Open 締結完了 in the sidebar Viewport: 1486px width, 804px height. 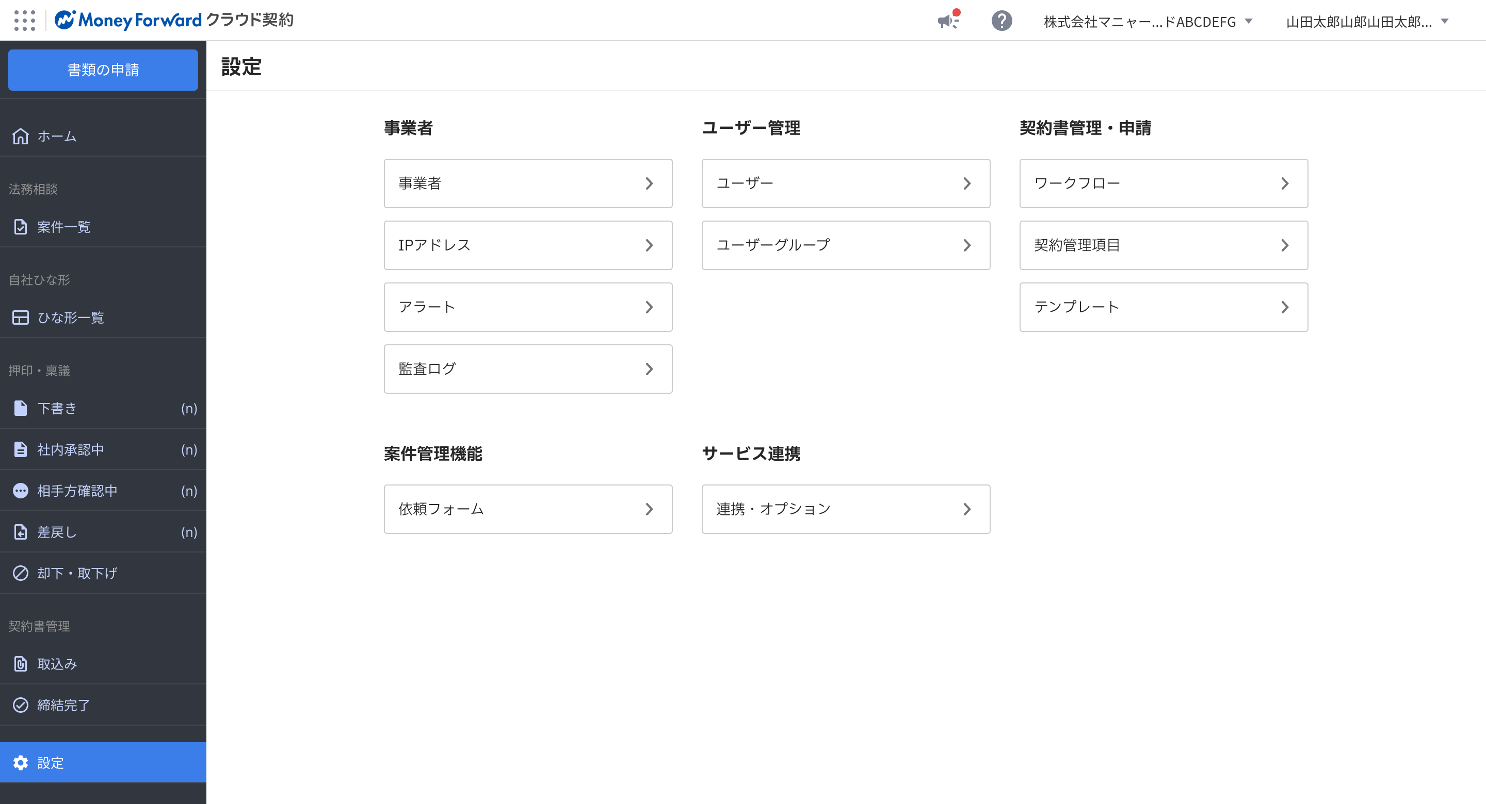[103, 705]
